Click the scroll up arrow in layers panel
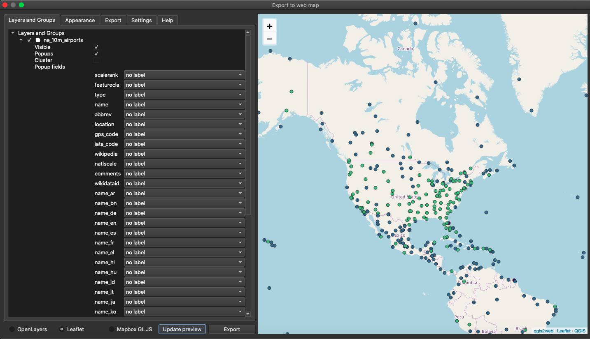Screen dimensions: 590x339 click(248, 32)
